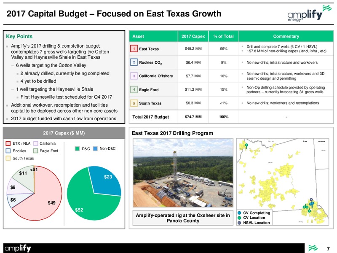
Task: Click the slide title about East Texas Growth
Action: (x=114, y=13)
